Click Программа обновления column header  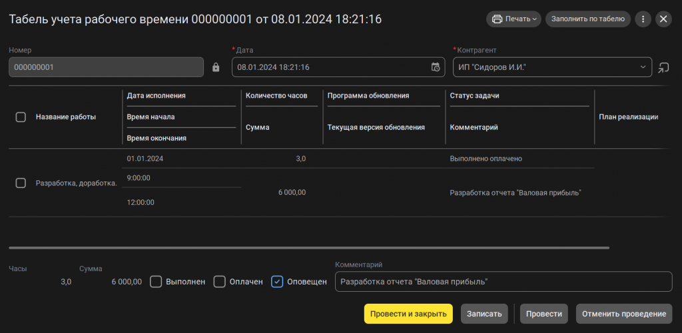[368, 96]
